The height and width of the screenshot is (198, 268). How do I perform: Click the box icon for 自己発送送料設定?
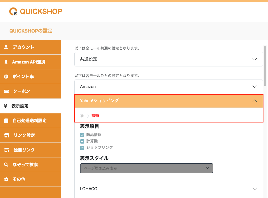click(6, 121)
